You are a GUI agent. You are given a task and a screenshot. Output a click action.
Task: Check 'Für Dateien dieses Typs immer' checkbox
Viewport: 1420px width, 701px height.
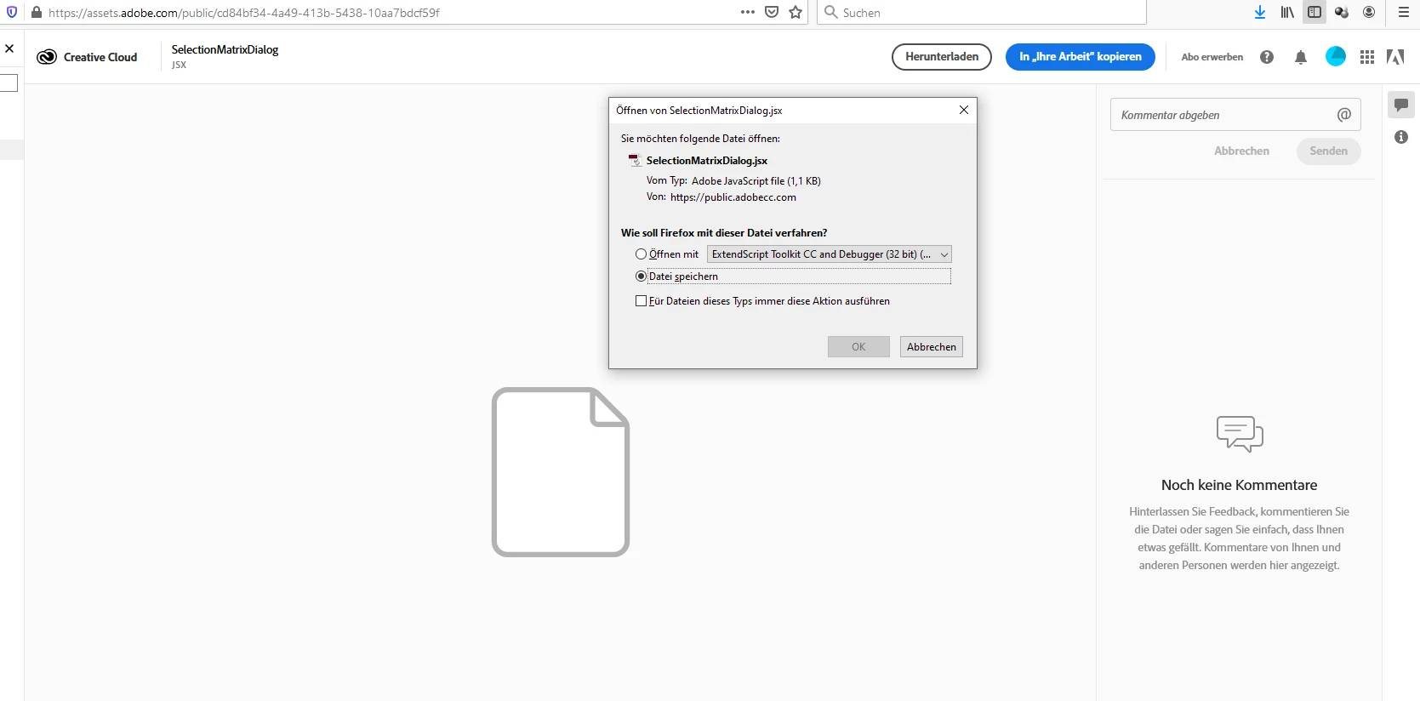[x=641, y=301]
